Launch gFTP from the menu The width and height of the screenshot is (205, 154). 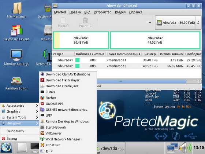pos(68,151)
